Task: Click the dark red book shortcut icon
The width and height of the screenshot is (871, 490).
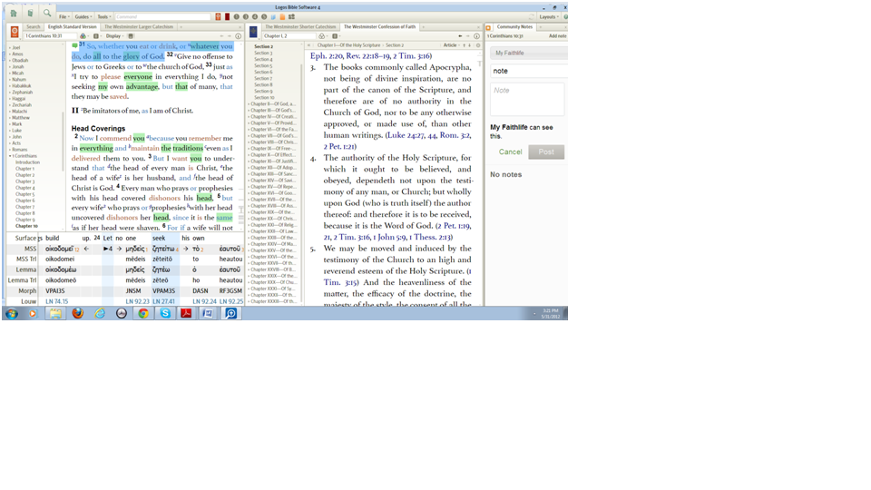Action: [227, 16]
